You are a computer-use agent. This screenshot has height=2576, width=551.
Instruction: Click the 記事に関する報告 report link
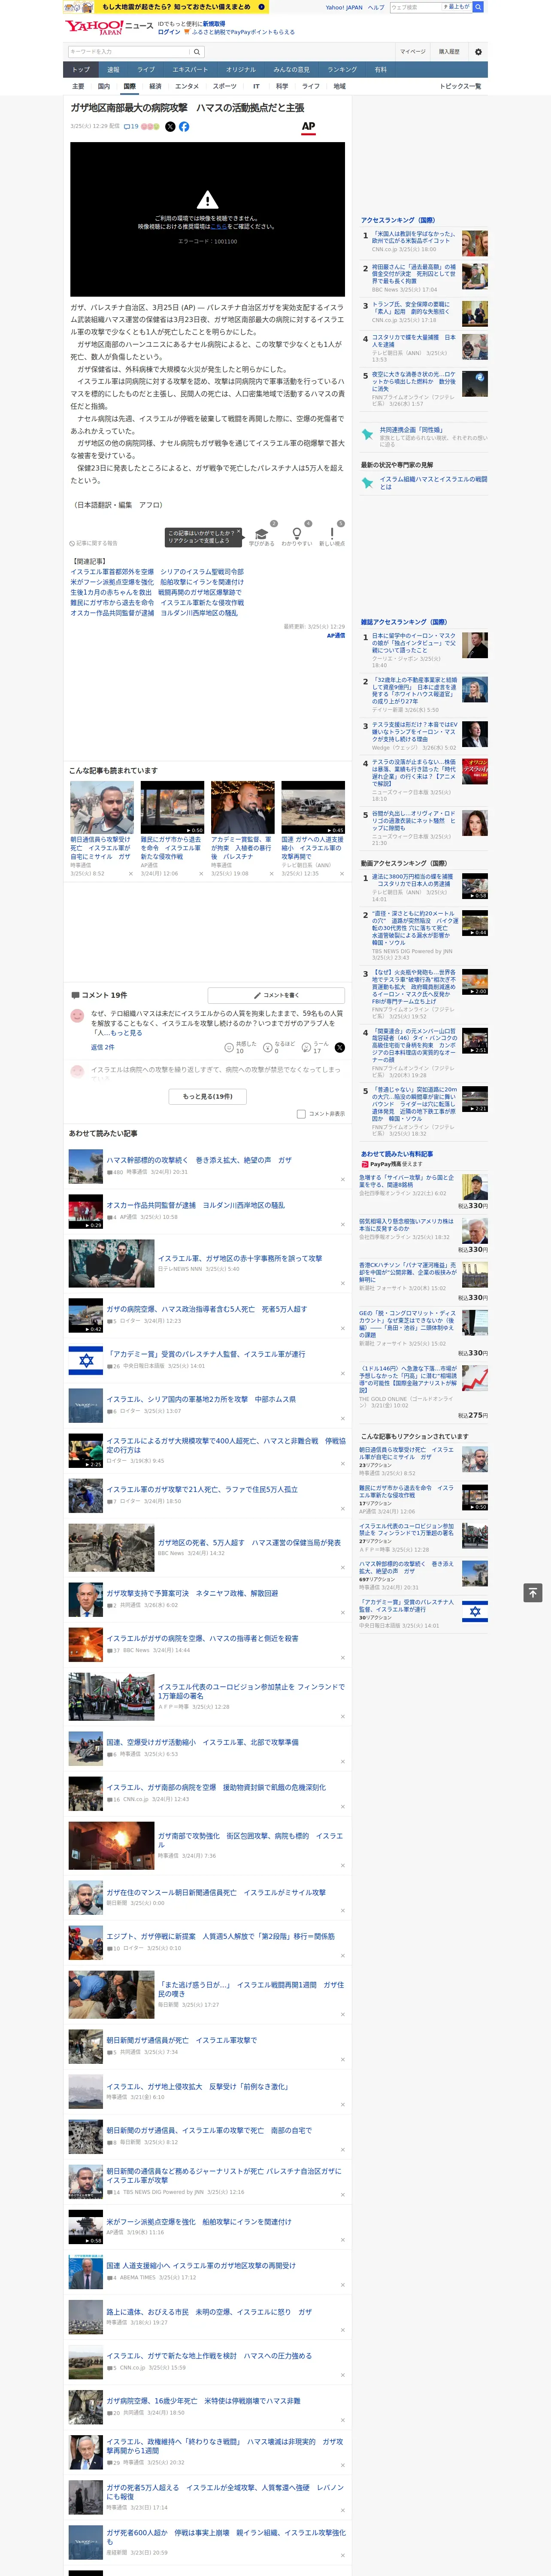[94, 543]
